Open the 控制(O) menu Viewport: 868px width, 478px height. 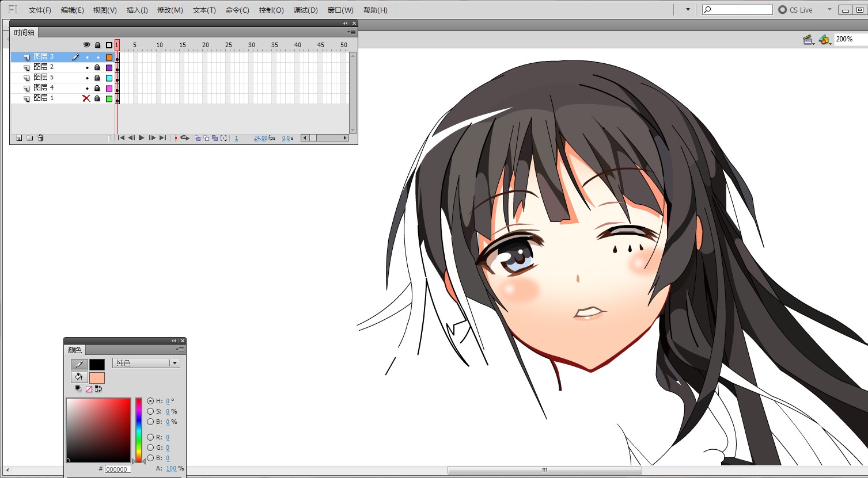pyautogui.click(x=271, y=10)
